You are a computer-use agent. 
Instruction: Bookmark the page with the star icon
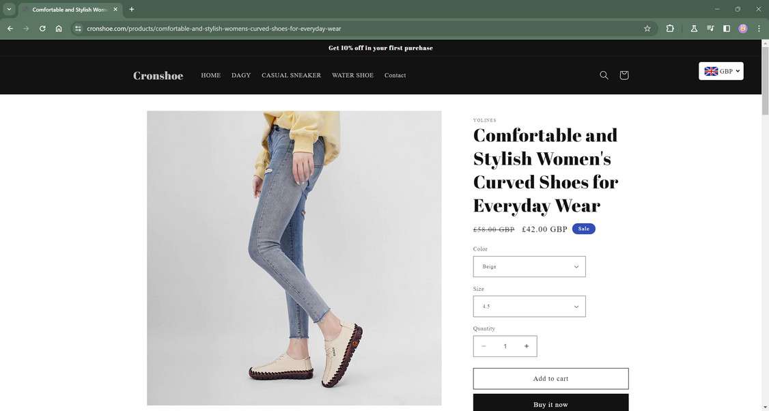646,28
